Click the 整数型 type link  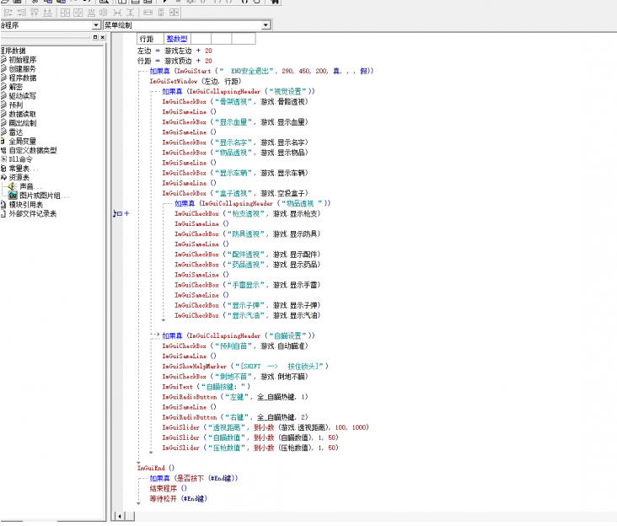(x=176, y=39)
